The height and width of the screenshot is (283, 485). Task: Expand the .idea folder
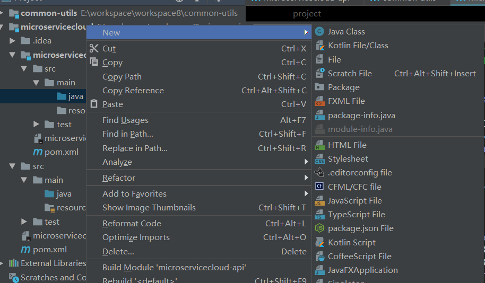click(x=12, y=40)
